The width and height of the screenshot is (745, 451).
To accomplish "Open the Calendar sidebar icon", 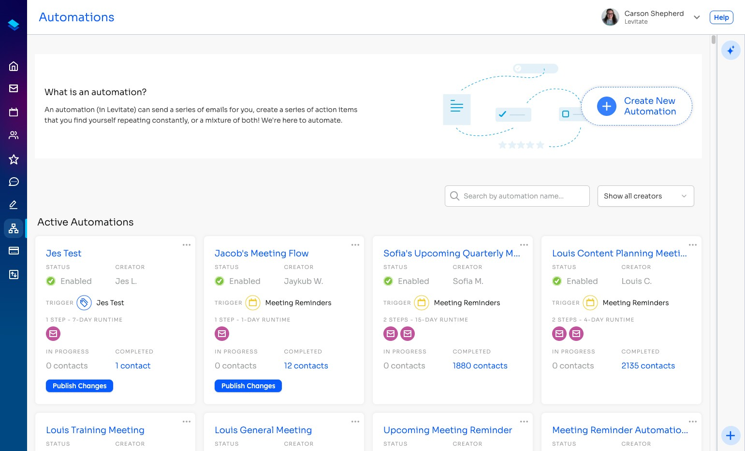I will click(14, 112).
